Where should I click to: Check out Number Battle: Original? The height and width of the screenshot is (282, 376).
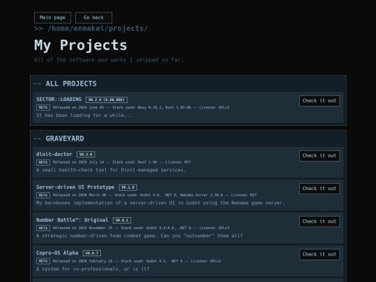tap(320, 221)
